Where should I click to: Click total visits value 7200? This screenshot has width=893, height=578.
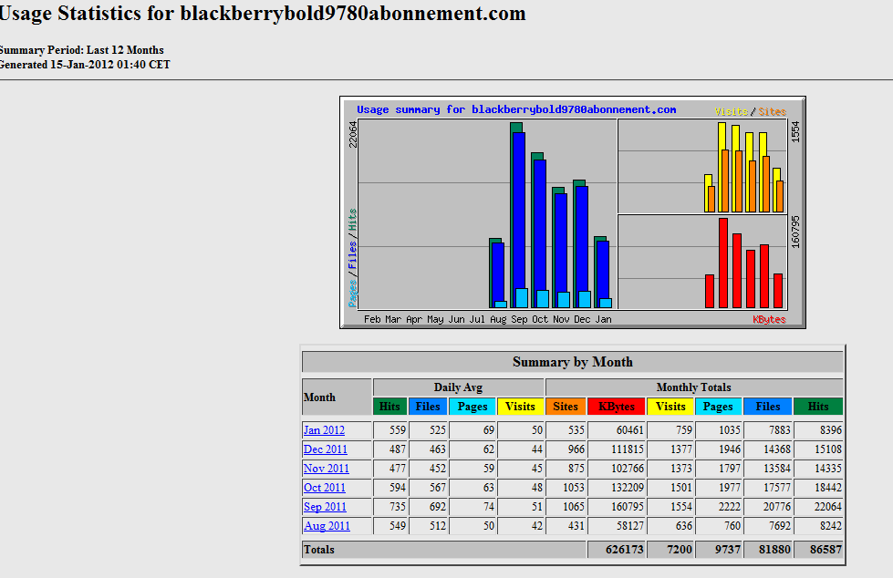click(x=680, y=550)
